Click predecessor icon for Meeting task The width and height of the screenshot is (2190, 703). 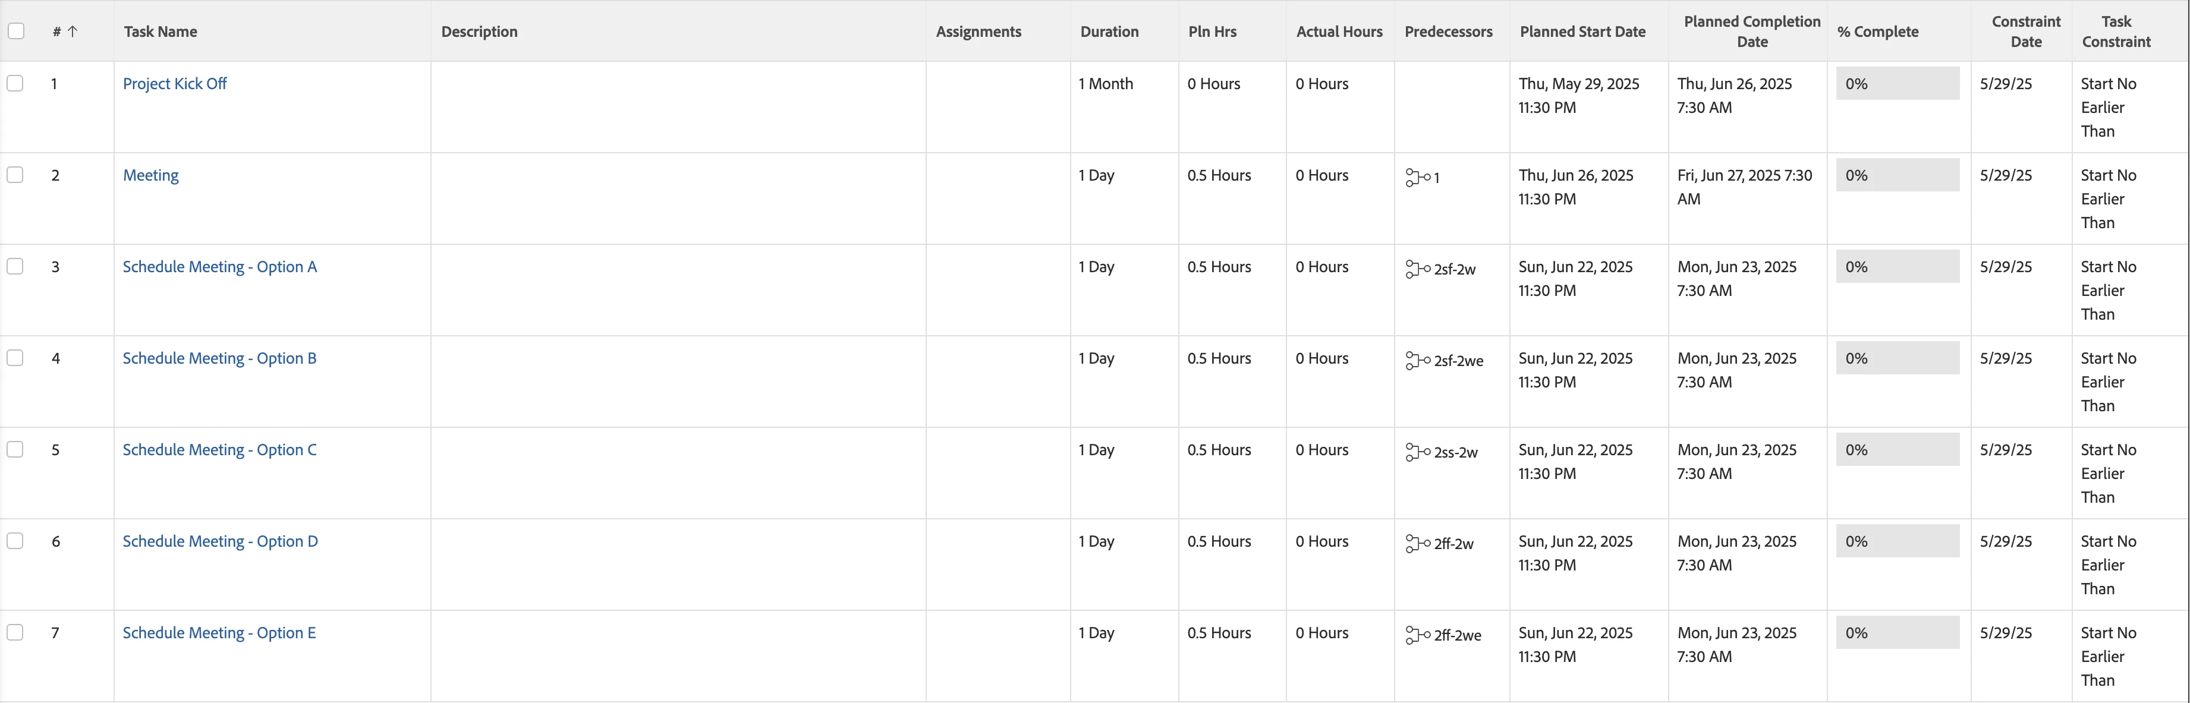tap(1417, 177)
